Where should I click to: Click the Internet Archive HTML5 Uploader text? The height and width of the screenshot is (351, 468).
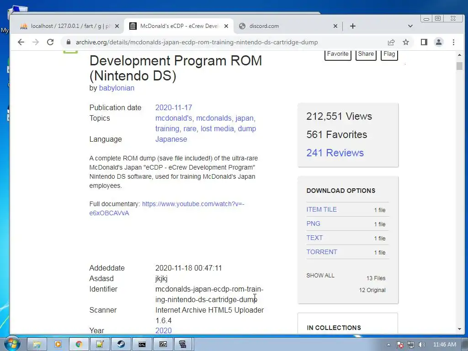(209, 310)
